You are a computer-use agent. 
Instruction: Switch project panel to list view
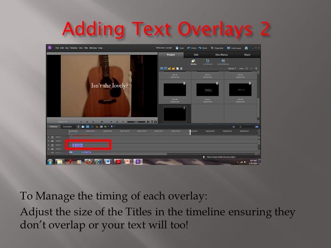point(161,69)
